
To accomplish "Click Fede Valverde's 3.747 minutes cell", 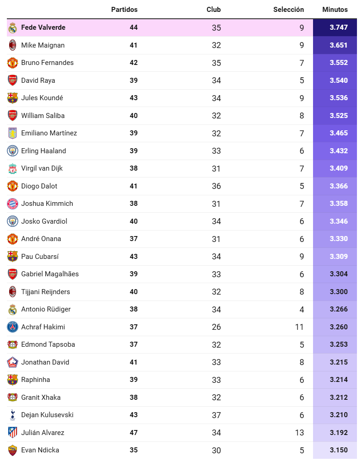I will point(335,28).
